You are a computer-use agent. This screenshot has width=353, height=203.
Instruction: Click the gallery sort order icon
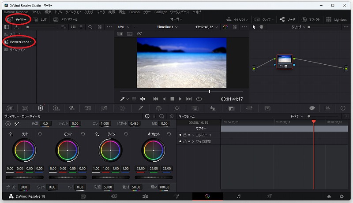tap(64, 27)
